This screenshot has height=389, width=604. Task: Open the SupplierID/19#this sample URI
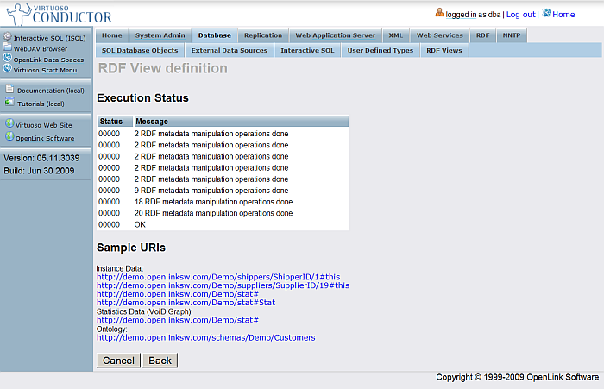(223, 285)
